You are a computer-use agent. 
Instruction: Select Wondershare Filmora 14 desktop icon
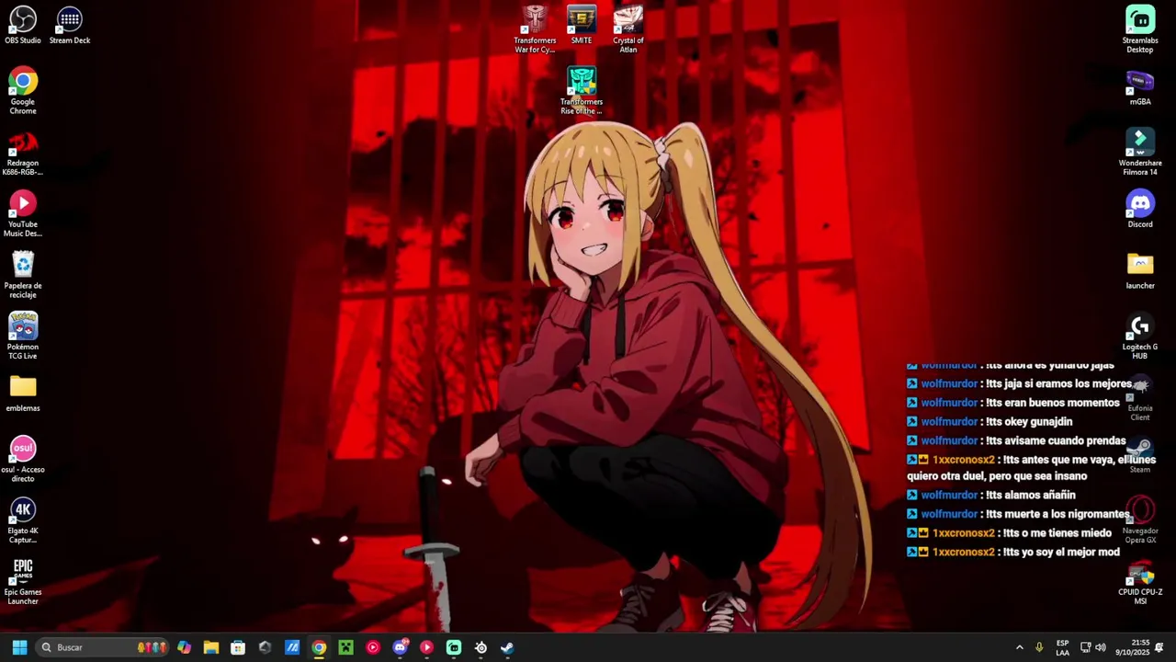pyautogui.click(x=1140, y=153)
